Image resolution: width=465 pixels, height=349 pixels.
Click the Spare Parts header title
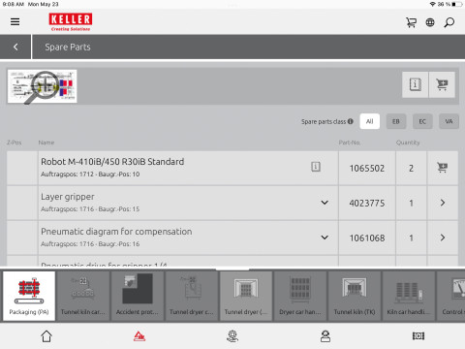tap(68, 48)
